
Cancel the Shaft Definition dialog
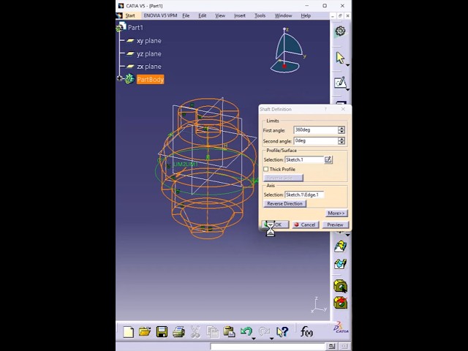coord(306,224)
